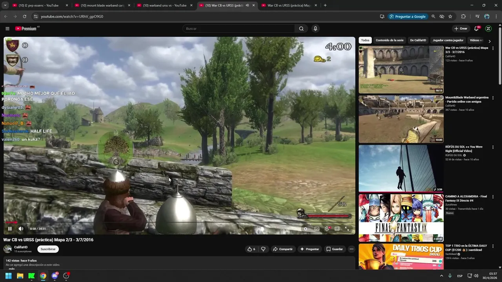
Task: Open the CalifaHD channel name link
Action: (21, 247)
